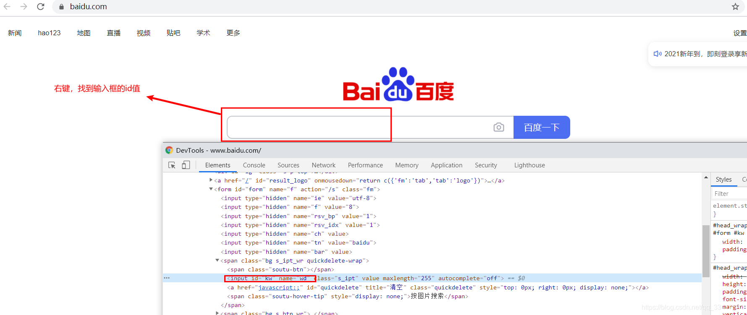This screenshot has width=747, height=315.
Task: Click the javascript:; href link in DOM
Action: [279, 287]
